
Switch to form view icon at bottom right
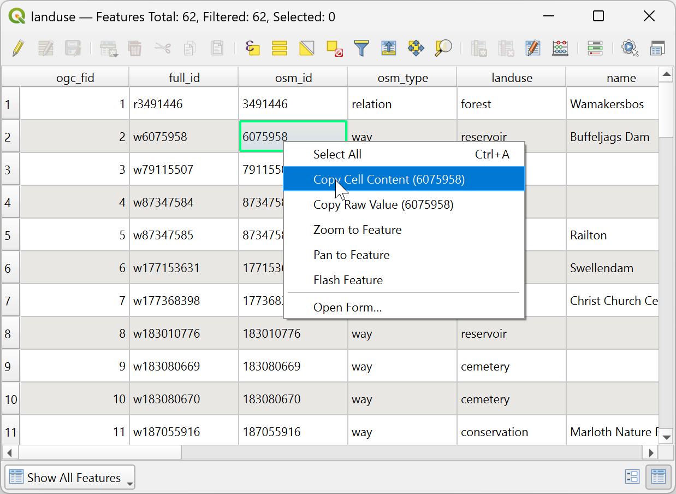pyautogui.click(x=632, y=477)
